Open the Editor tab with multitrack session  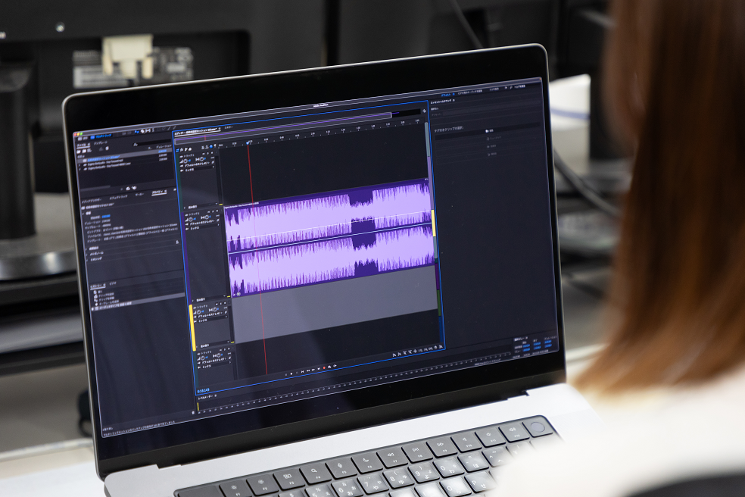click(x=197, y=131)
